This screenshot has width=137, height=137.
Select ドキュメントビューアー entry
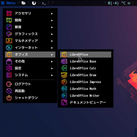[85, 102]
